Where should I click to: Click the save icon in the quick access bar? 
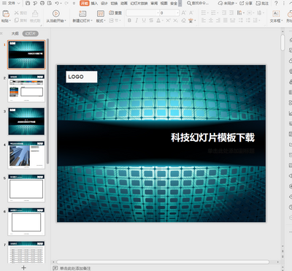(28, 3)
